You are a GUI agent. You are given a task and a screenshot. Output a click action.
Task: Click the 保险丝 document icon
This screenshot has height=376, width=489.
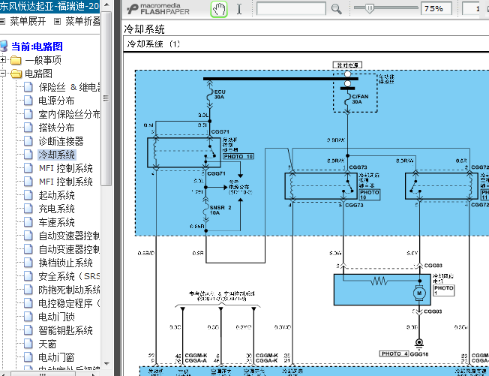tap(28, 87)
